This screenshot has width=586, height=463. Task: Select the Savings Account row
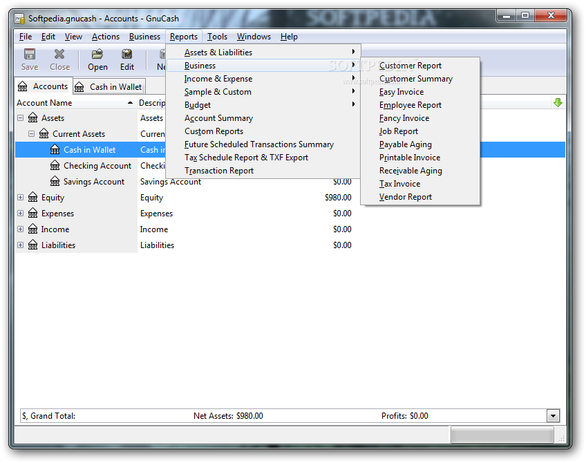(94, 182)
